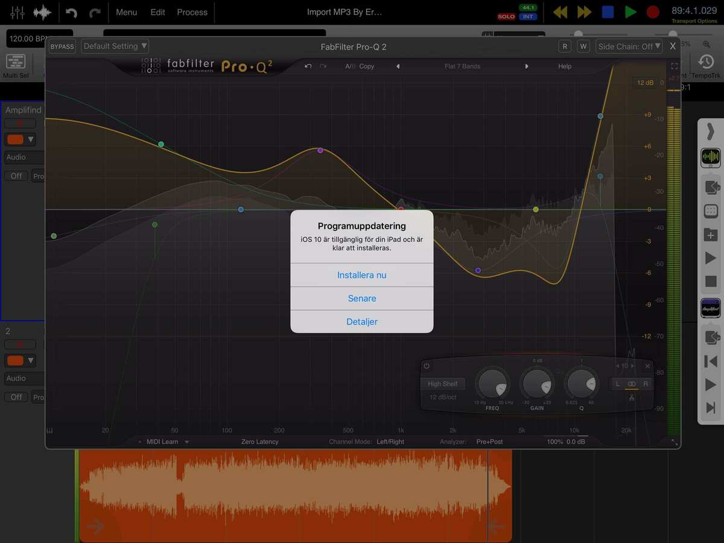Click the plus icon in right sidebar

pyautogui.click(x=711, y=235)
